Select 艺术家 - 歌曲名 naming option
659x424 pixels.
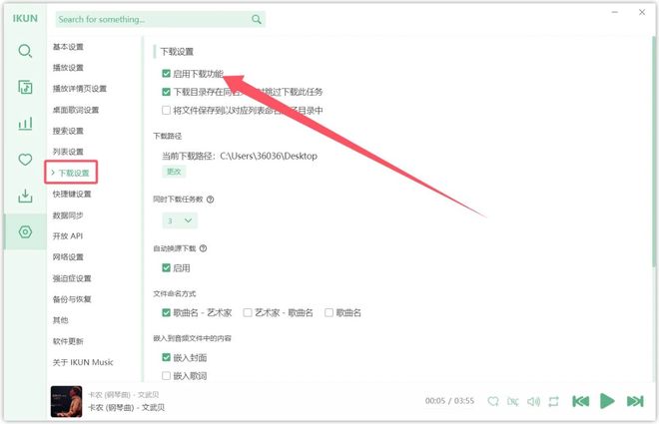click(248, 312)
